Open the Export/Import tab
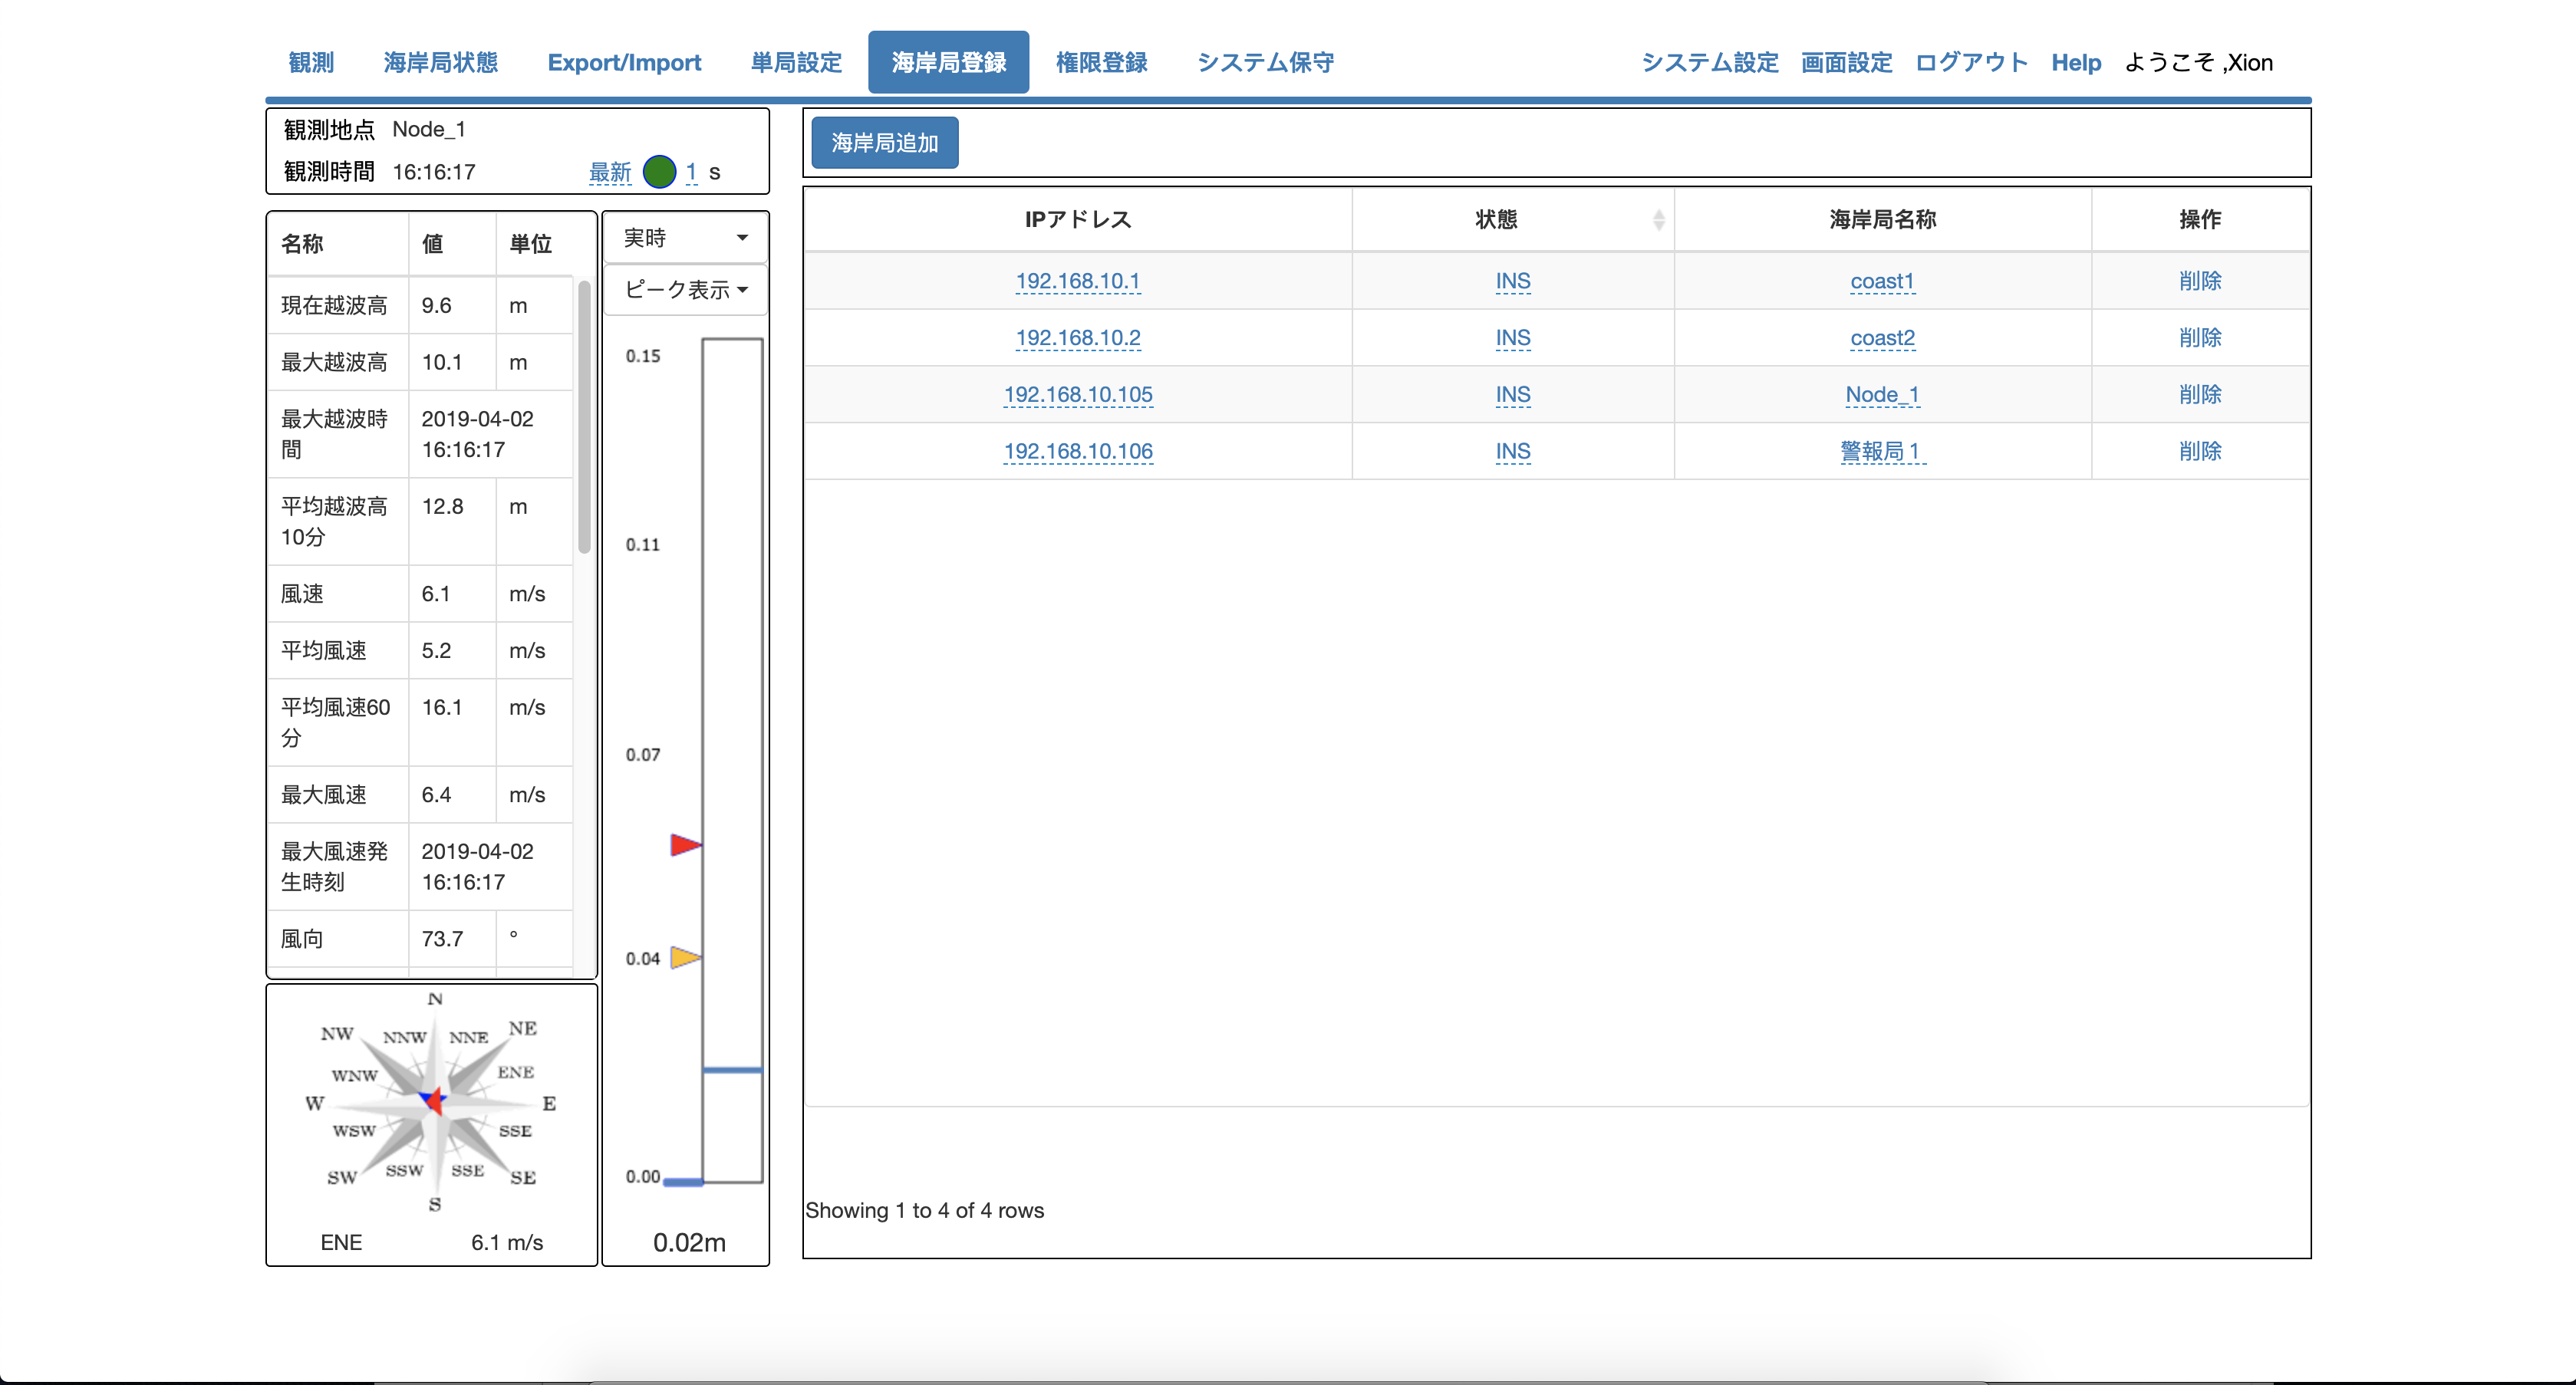Image resolution: width=2576 pixels, height=1385 pixels. [624, 62]
